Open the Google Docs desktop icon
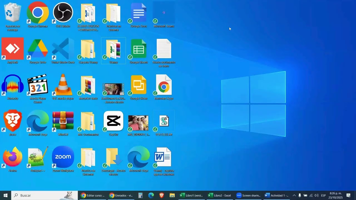356x200 pixels. 139,15
